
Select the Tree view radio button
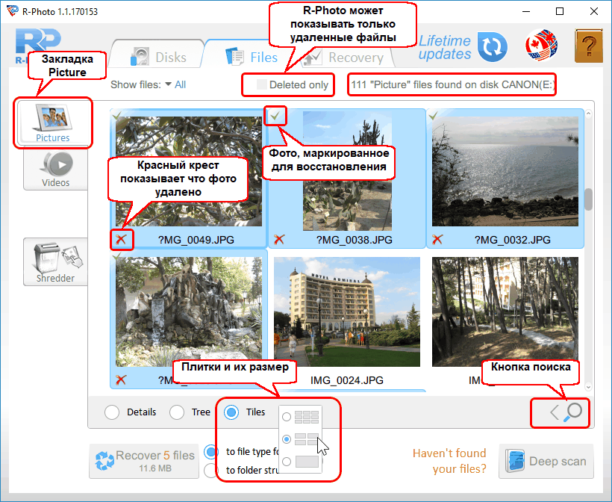pos(177,412)
